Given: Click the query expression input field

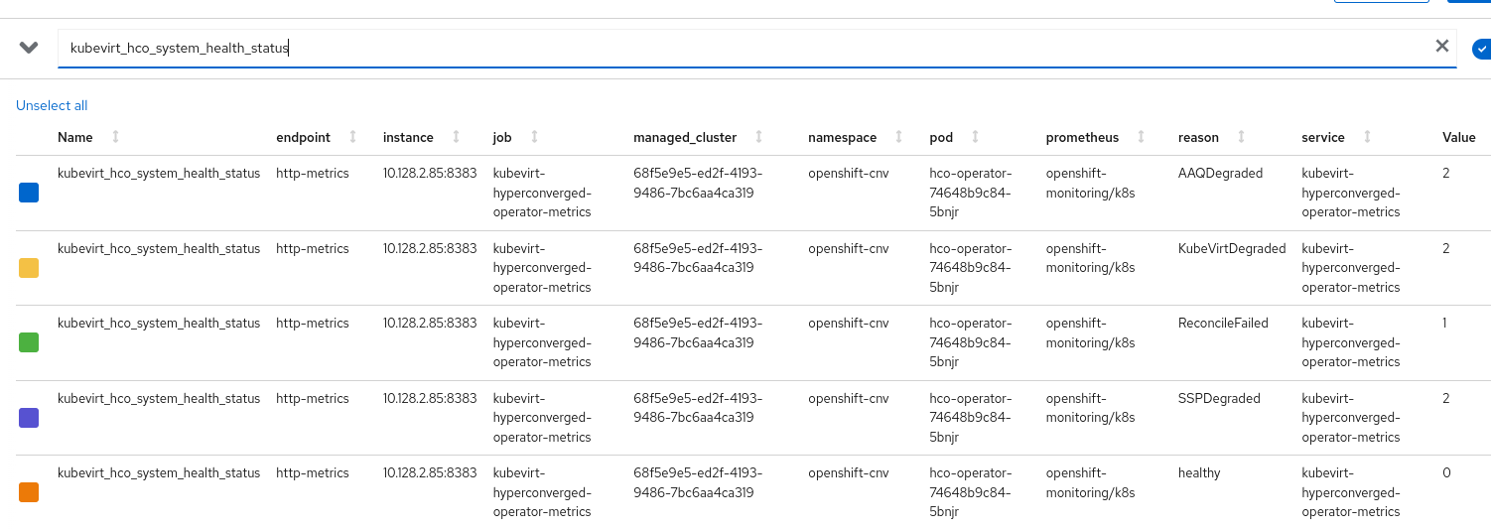Looking at the screenshot, I should pos(757,48).
